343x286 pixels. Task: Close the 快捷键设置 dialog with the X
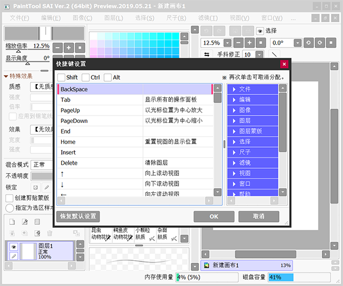[284, 64]
